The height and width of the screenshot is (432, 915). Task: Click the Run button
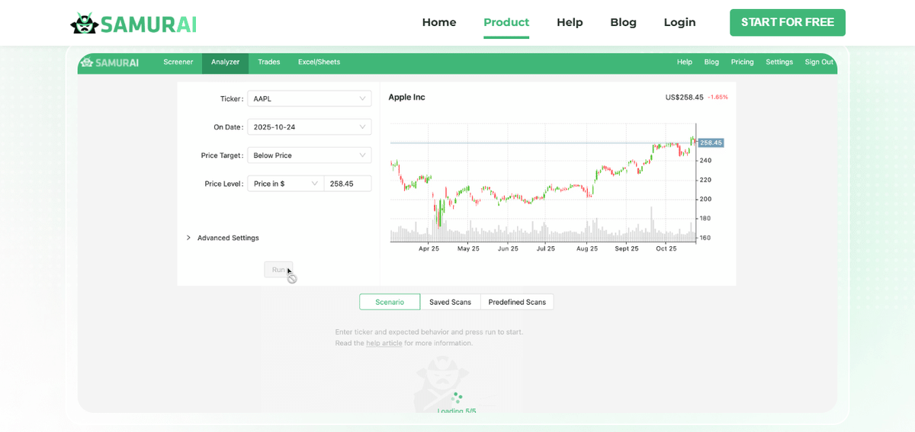click(x=278, y=270)
